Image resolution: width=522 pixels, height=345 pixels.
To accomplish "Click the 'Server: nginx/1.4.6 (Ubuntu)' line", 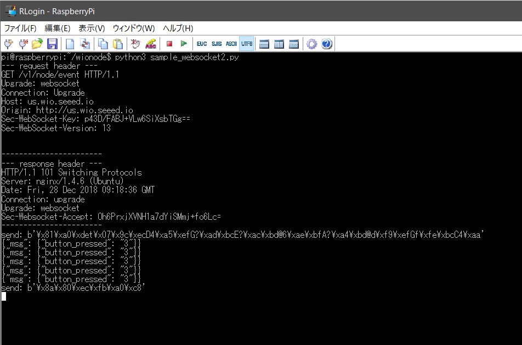I will pos(63,182).
